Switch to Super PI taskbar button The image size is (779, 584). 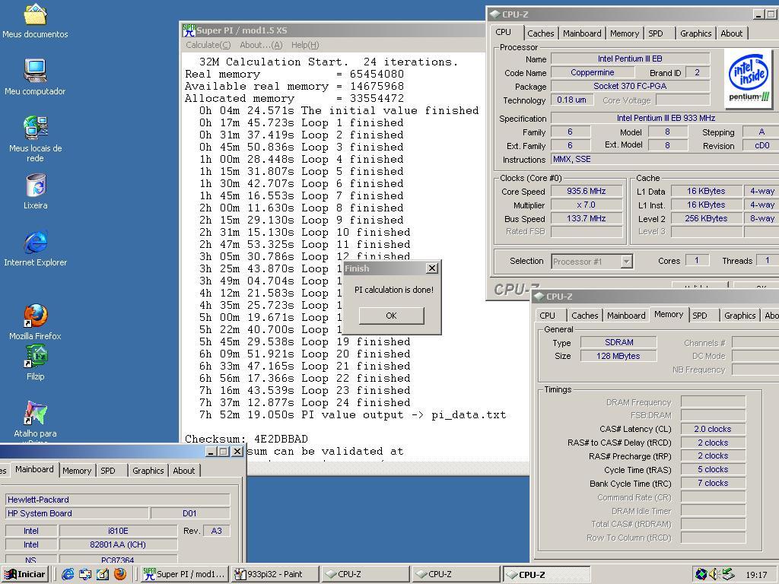point(184,574)
